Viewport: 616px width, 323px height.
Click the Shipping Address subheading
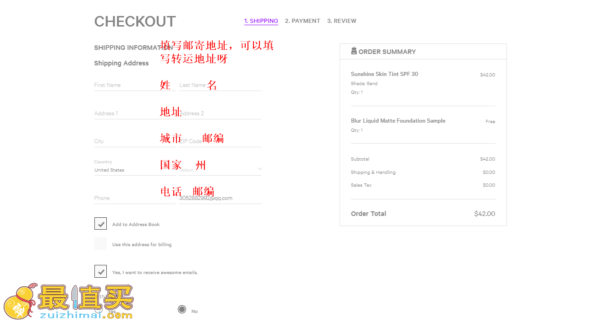tap(121, 63)
